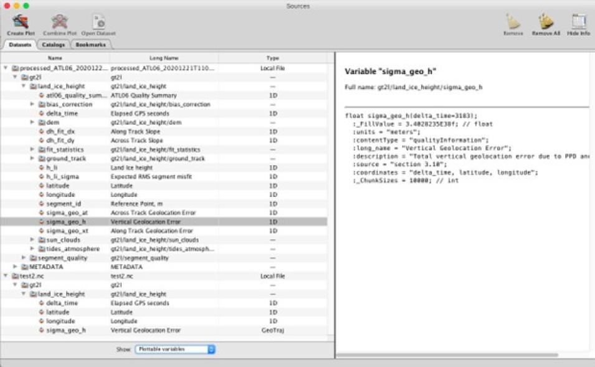Click the Open Dataset toolbar icon
Image resolution: width=595 pixels, height=367 pixels.
click(x=98, y=22)
